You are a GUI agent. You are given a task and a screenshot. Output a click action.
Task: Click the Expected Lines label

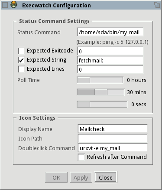[x=45, y=69]
